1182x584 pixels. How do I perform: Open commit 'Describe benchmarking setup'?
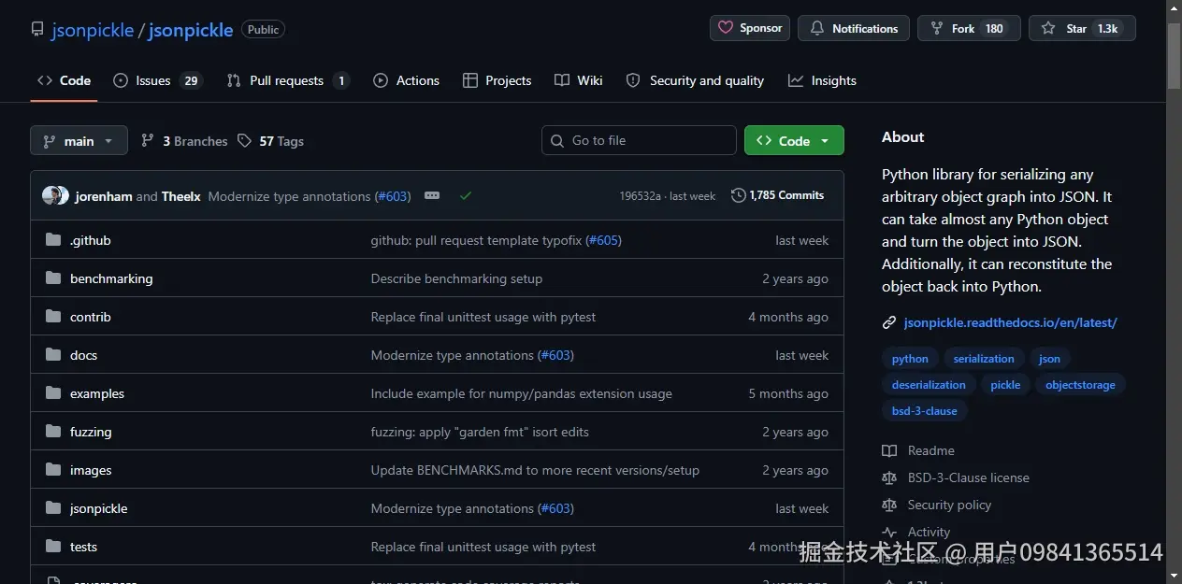click(456, 278)
